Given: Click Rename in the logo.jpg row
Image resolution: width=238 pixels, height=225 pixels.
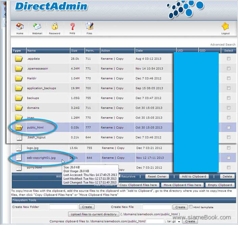Looking at the screenshot, I should [x=108, y=148].
